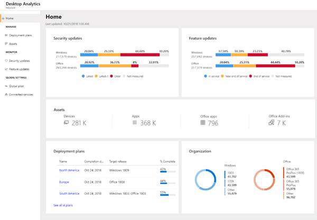This screenshot has width=317, height=220.
Task: Open Deployment plans in the sidebar
Action: [20, 35]
